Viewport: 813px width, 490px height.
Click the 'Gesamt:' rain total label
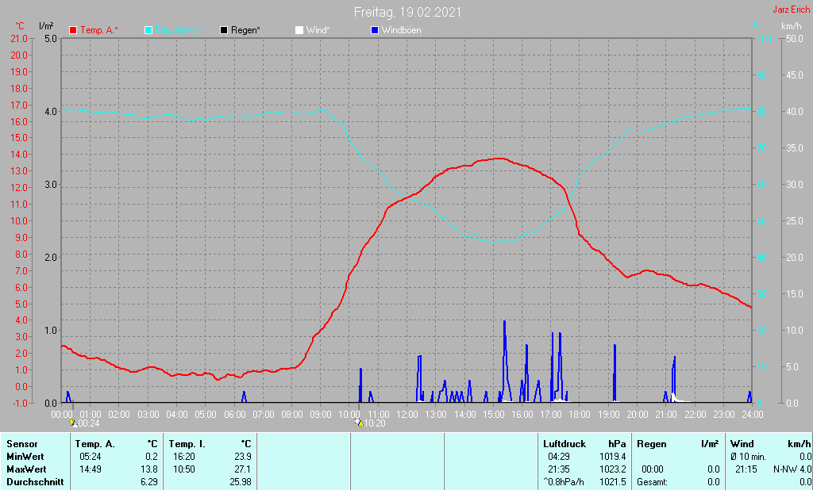(652, 482)
